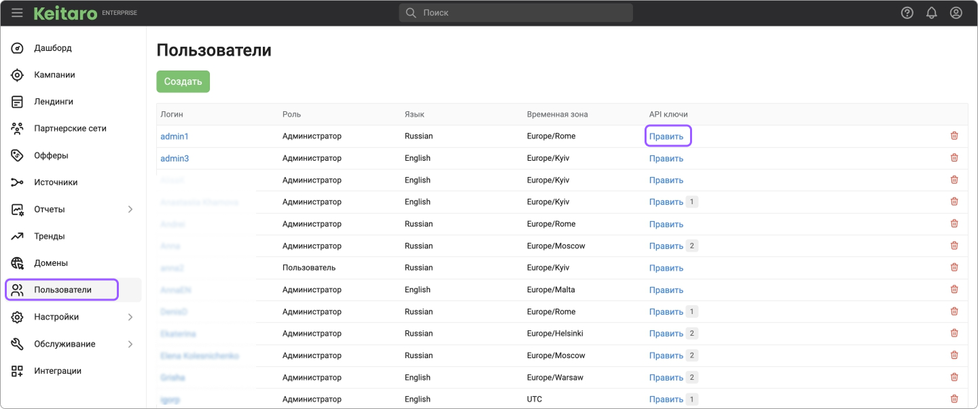Click the trash icon for admin3 row
The width and height of the screenshot is (978, 409).
[x=954, y=158]
